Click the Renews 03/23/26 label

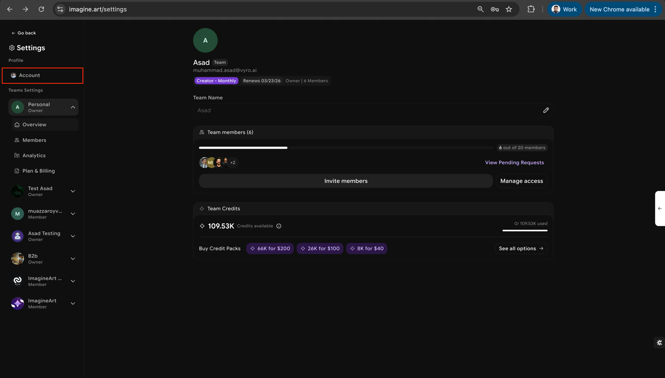[261, 81]
